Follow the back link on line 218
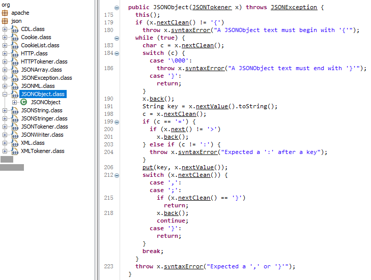 tap(171, 213)
